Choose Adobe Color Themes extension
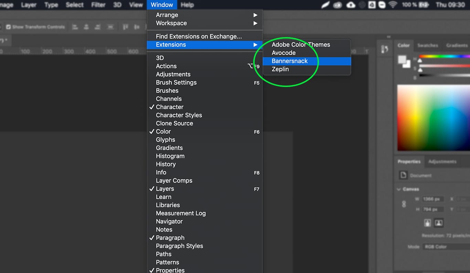The height and width of the screenshot is (273, 470). (x=307, y=45)
